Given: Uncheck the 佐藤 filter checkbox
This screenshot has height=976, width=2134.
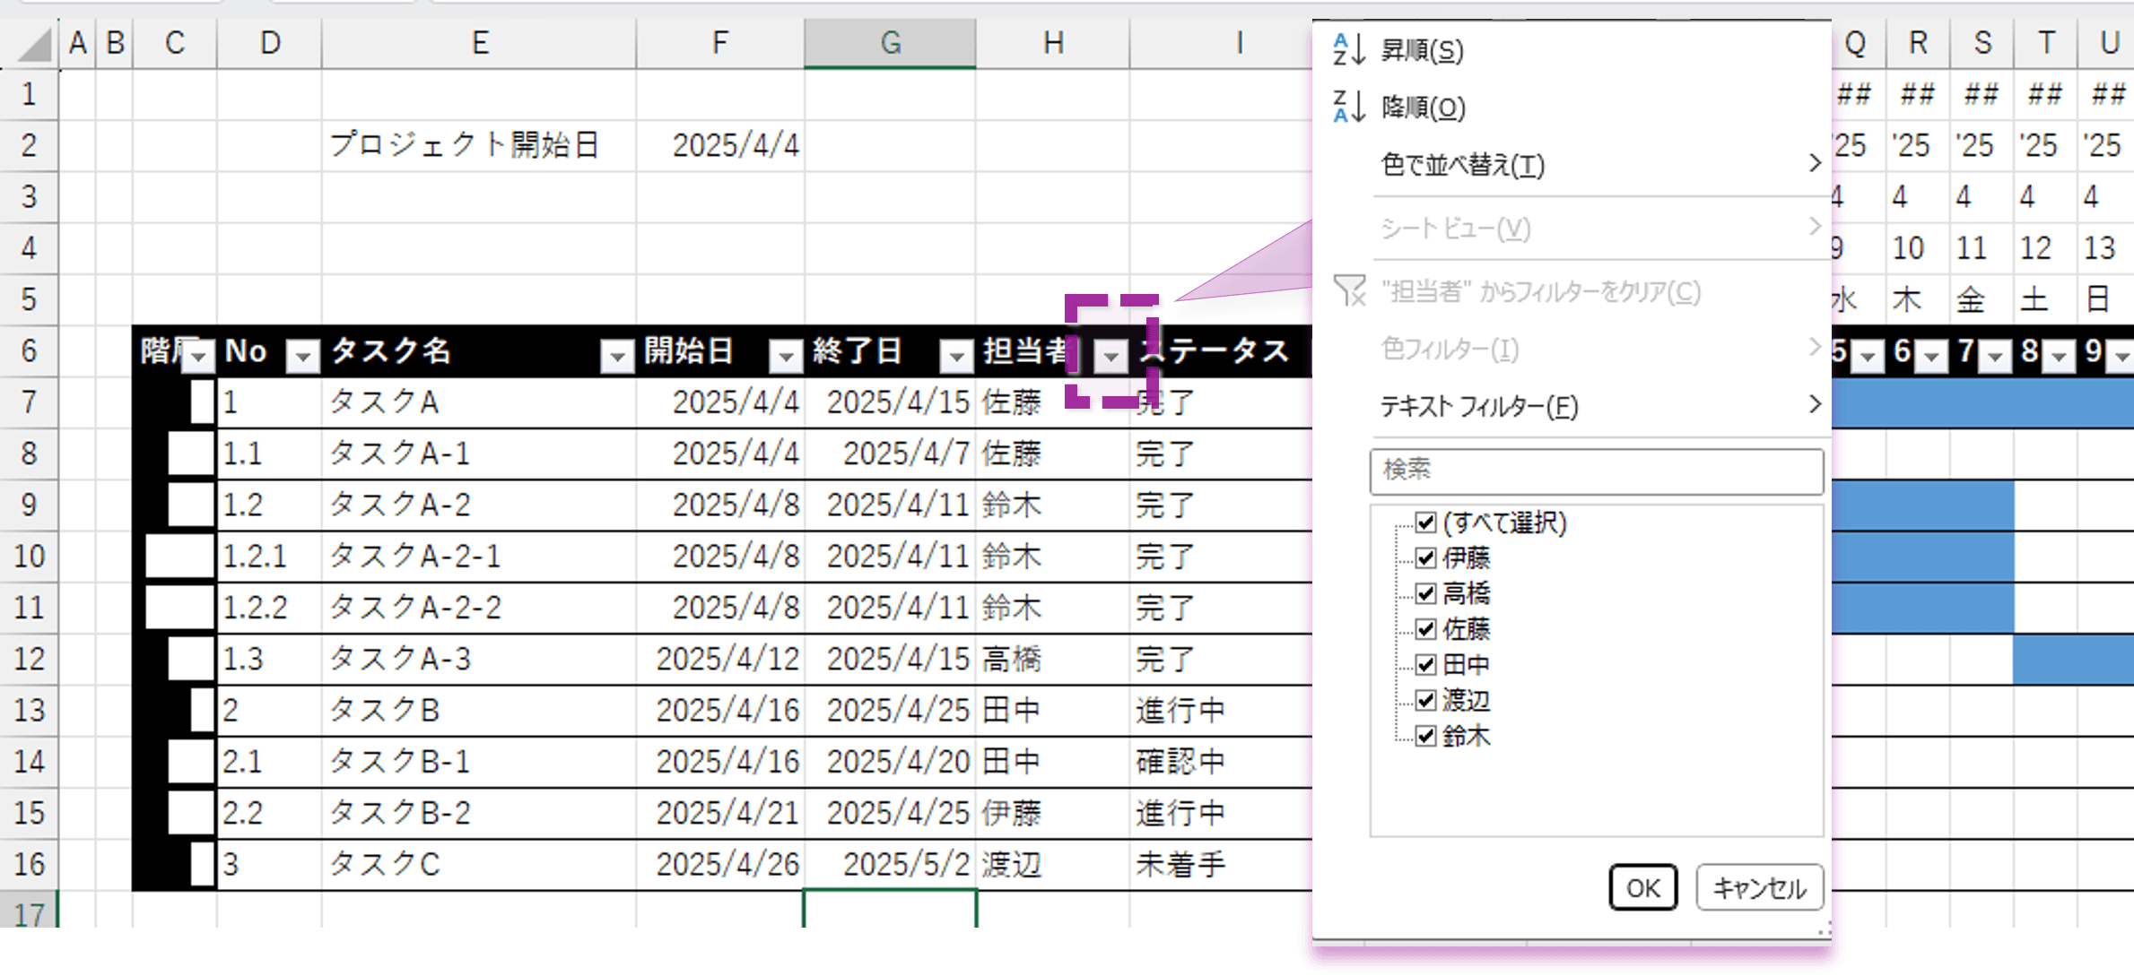Looking at the screenshot, I should 1425,629.
